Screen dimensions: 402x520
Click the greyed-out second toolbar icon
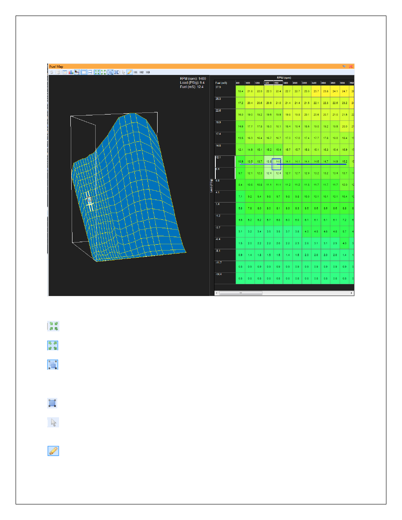[58, 72]
